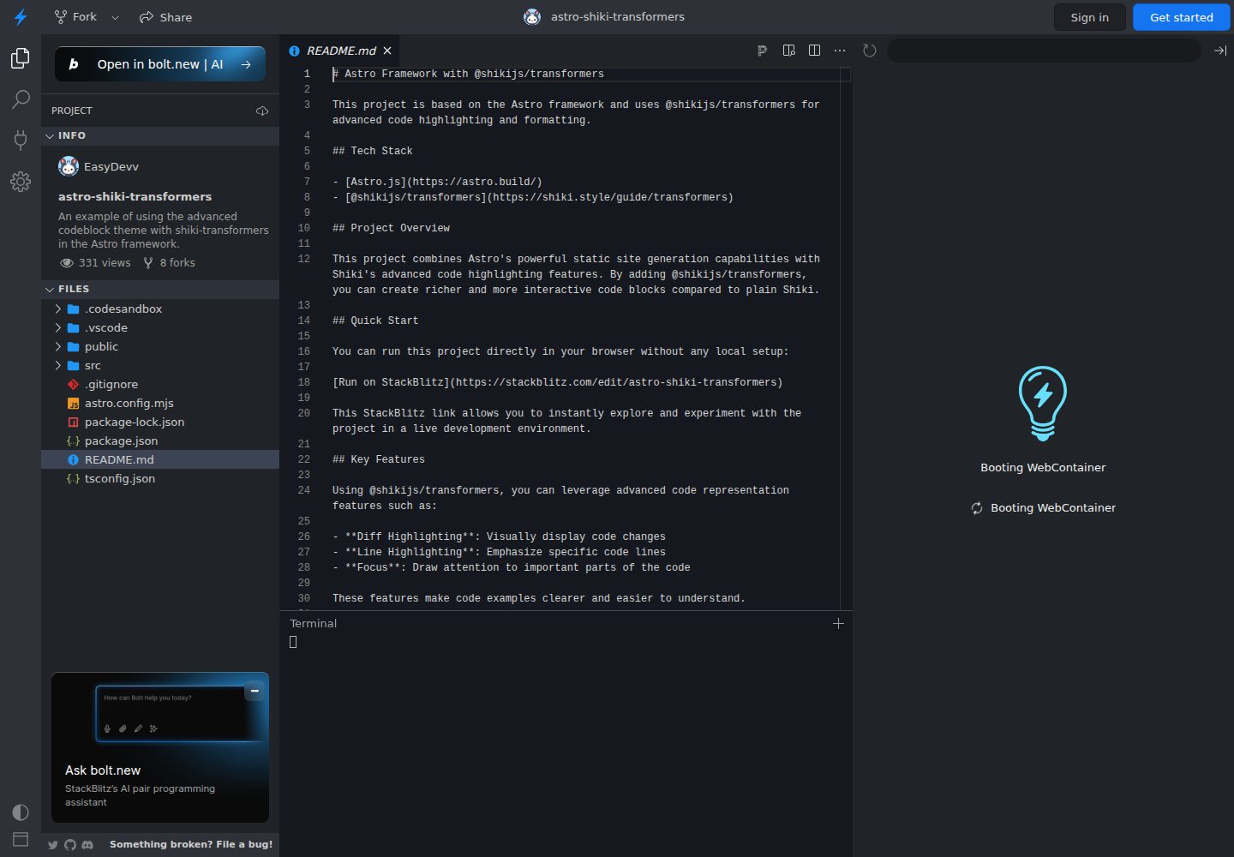Minimize the Ask bolt.new card
Screen dimensions: 1234x857
pyautogui.click(x=255, y=691)
